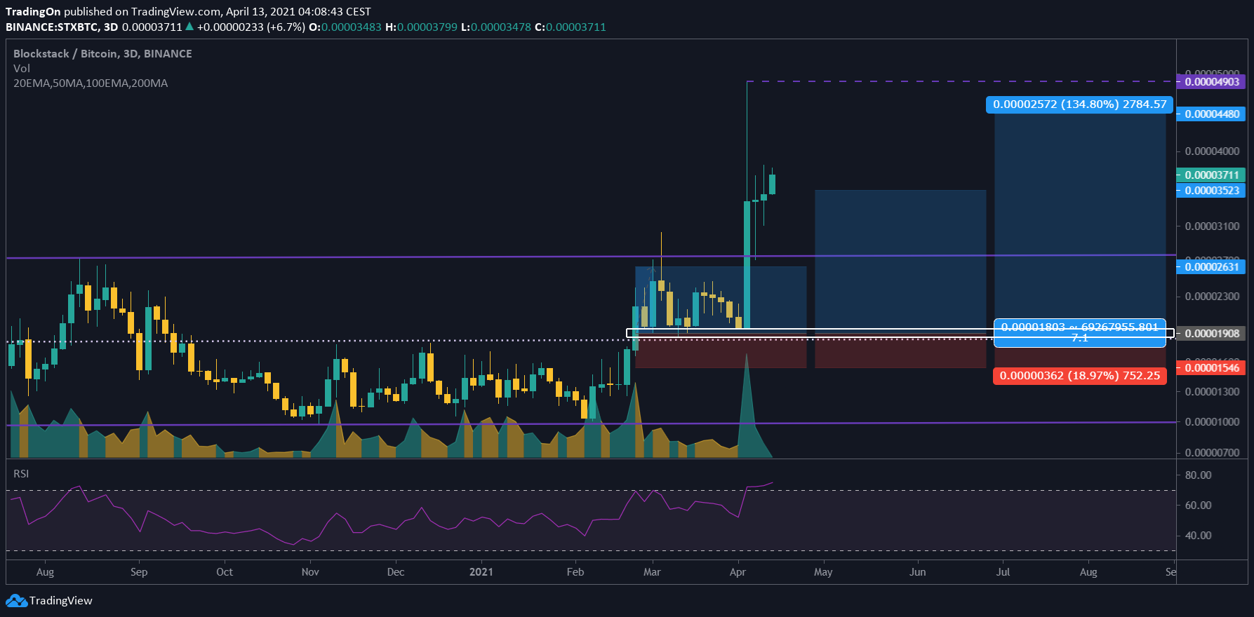Click the 0.00001546 stop price label
Viewport: 1254px width, 617px height.
click(1210, 368)
